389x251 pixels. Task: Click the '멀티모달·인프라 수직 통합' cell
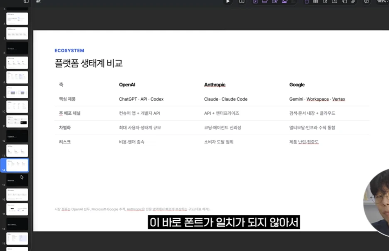pos(312,128)
